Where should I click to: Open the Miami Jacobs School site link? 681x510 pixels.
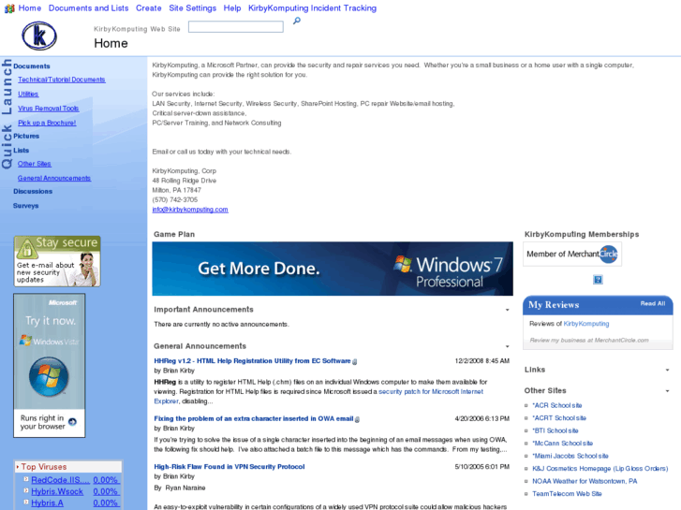tap(570, 456)
